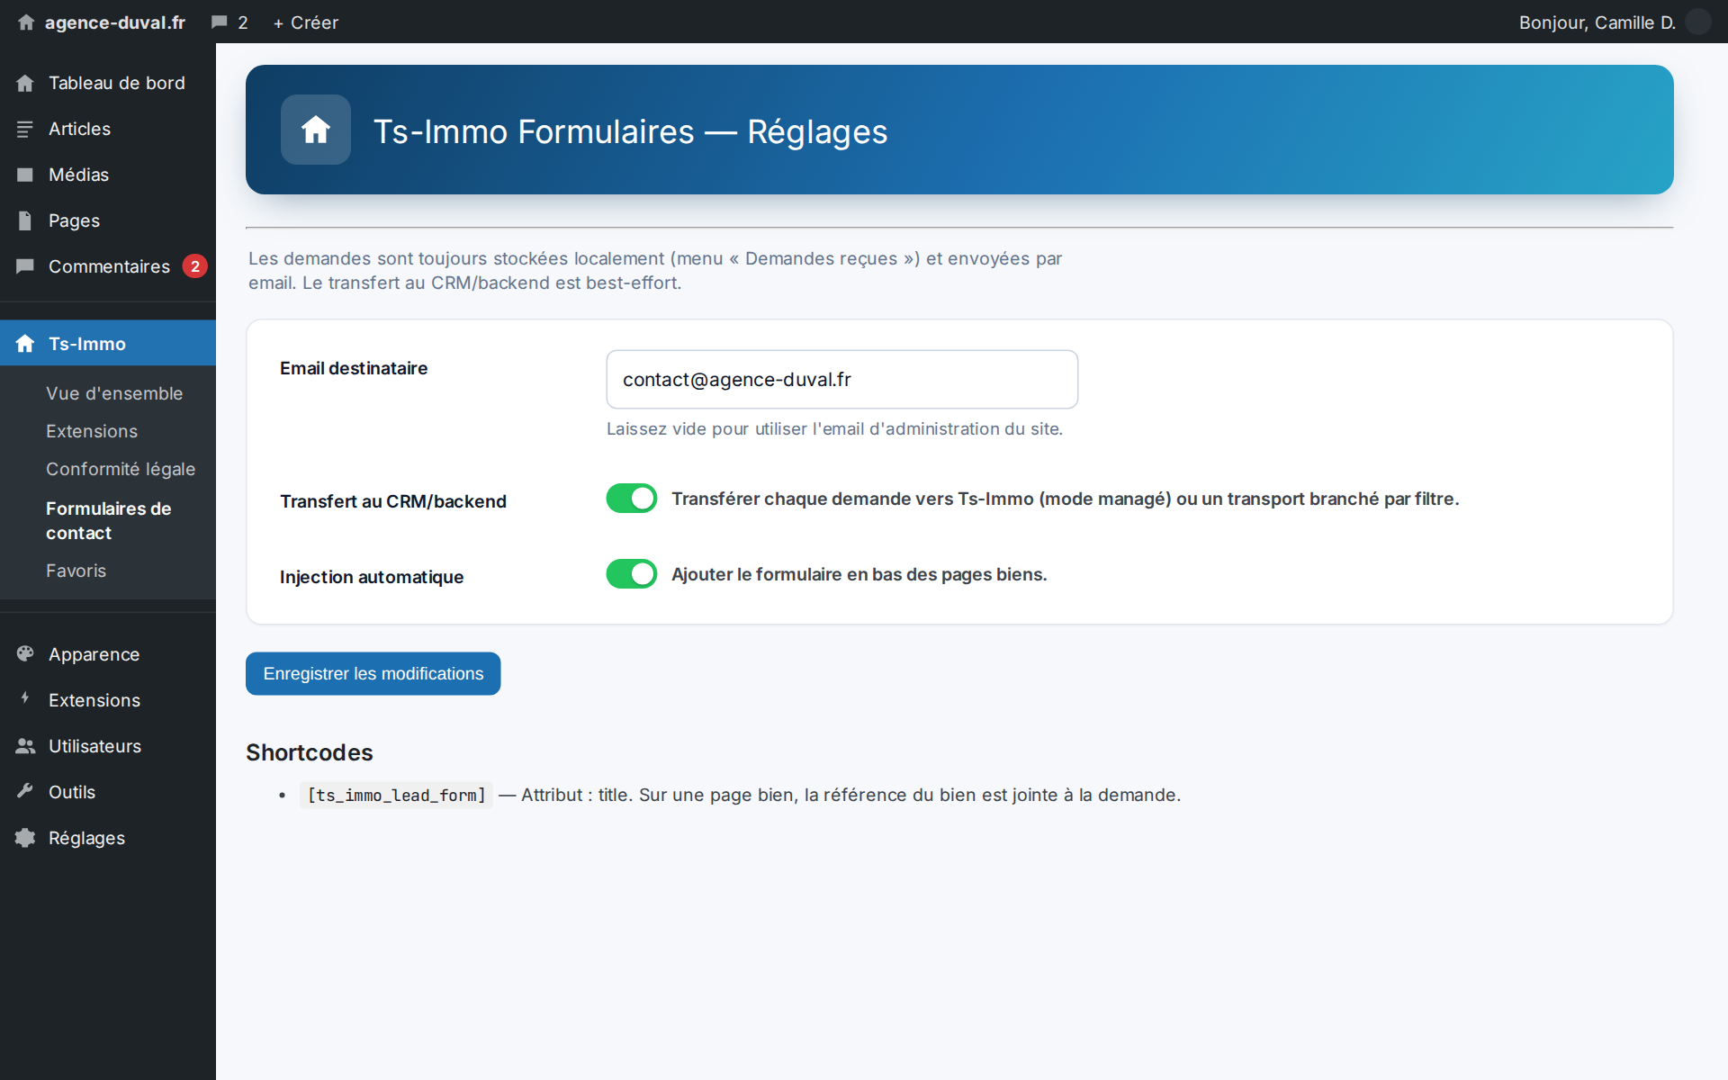Click the house logo in Ts-Immo header banner

click(x=316, y=130)
